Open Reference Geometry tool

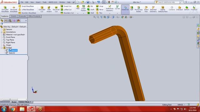click(x=110, y=8)
